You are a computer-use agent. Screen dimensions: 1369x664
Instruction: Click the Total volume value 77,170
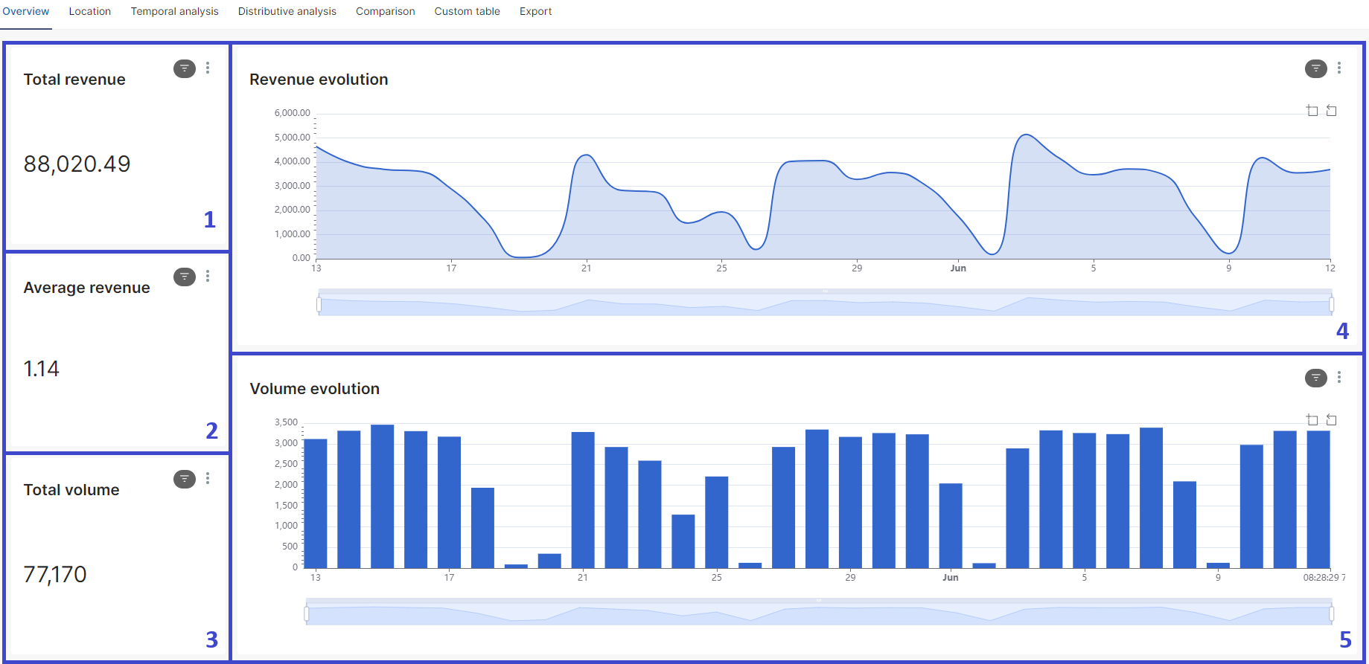tap(55, 575)
